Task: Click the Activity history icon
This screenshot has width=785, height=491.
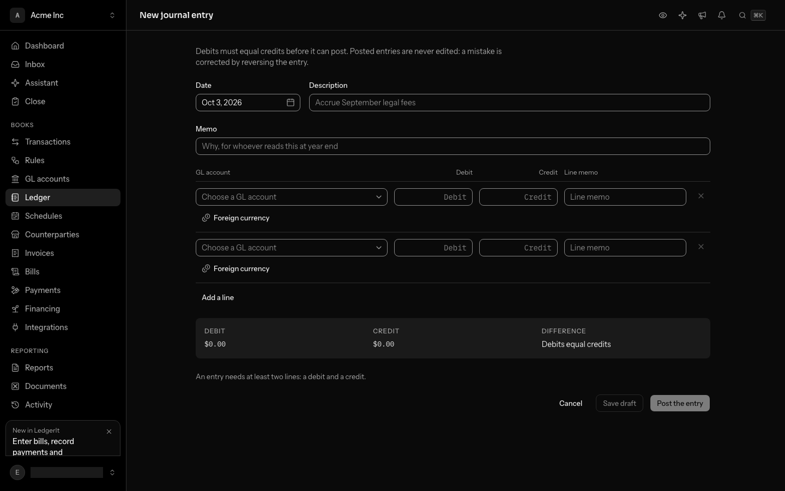Action: (15, 405)
